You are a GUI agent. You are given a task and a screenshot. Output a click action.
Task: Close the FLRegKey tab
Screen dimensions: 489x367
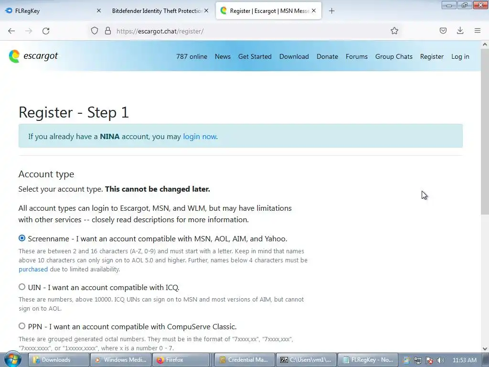98,11
